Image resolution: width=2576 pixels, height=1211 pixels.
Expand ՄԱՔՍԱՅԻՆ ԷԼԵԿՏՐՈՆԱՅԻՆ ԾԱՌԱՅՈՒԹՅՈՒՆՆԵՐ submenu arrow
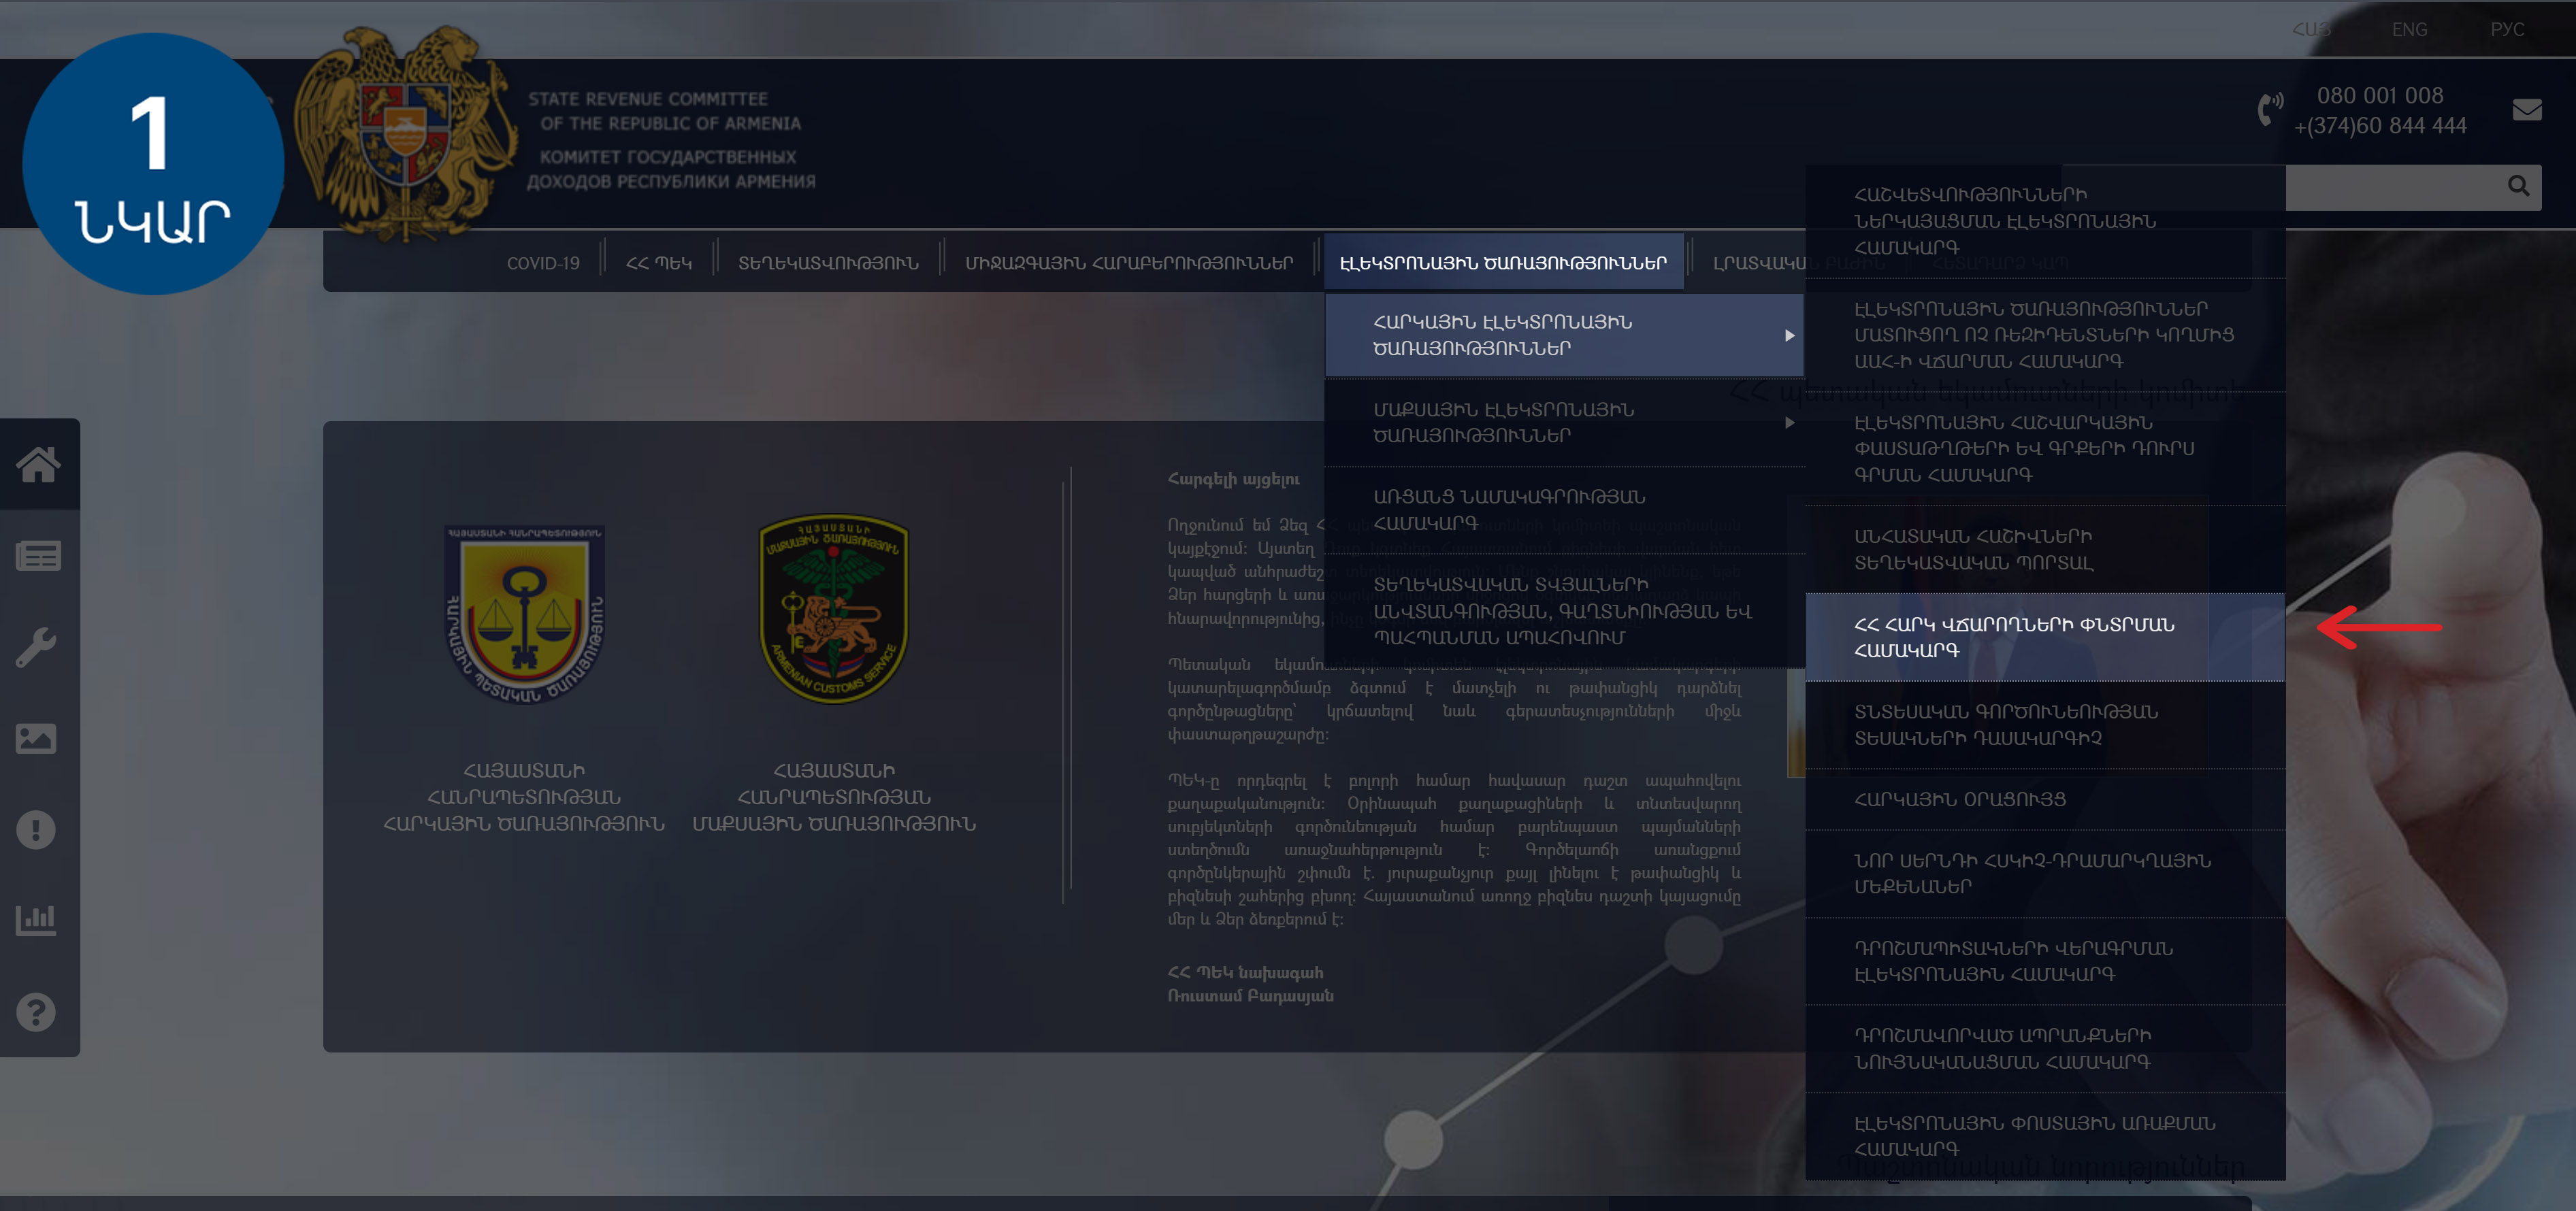(1789, 423)
